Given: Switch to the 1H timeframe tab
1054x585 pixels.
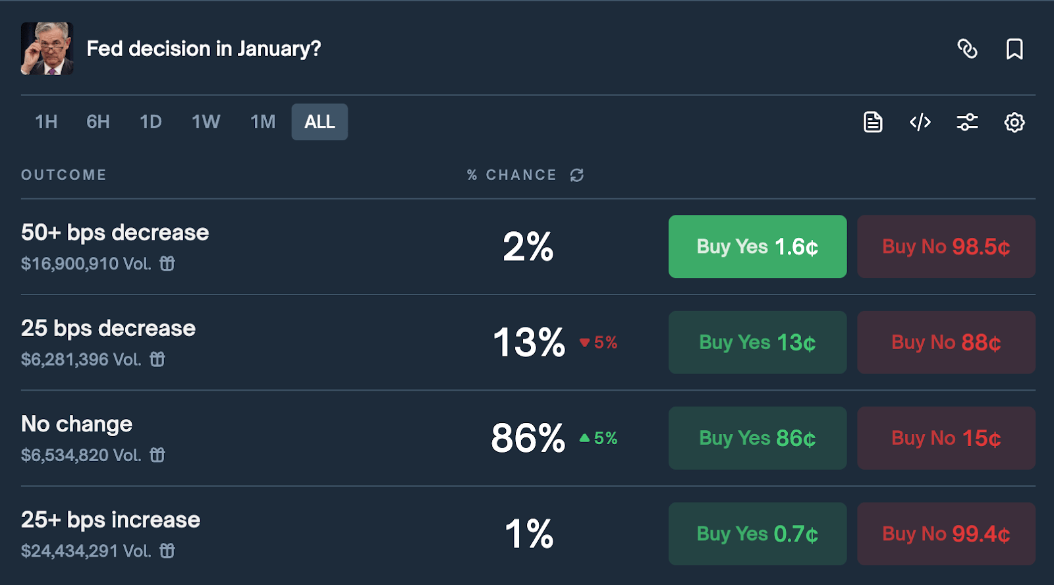Looking at the screenshot, I should (x=46, y=122).
